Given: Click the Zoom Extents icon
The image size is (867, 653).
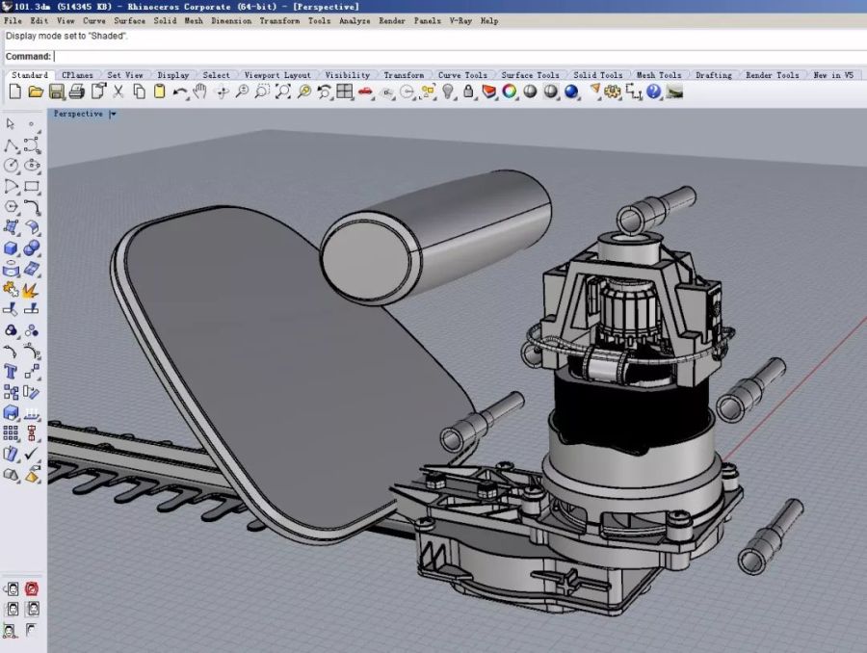Looking at the screenshot, I should (282, 91).
